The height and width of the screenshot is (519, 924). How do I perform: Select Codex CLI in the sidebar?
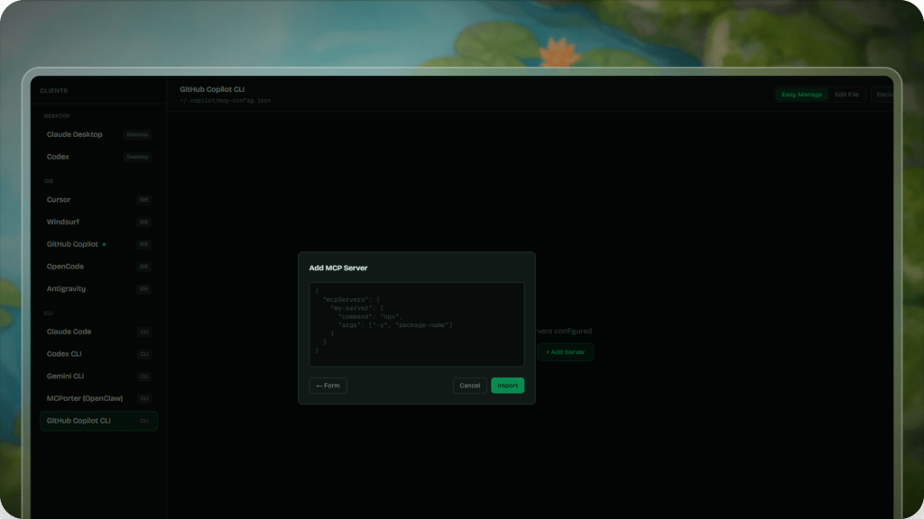coord(64,354)
